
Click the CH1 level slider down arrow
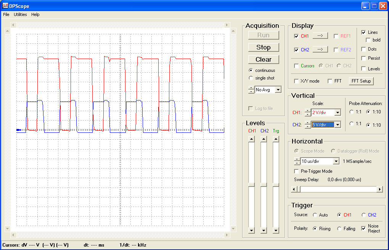252,231
